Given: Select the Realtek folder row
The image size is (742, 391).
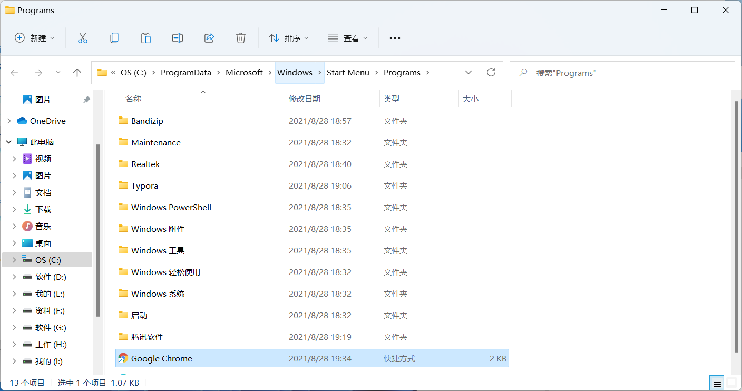Looking at the screenshot, I should coord(312,164).
